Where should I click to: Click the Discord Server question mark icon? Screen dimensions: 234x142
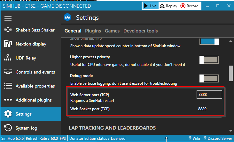tap(205, 138)
